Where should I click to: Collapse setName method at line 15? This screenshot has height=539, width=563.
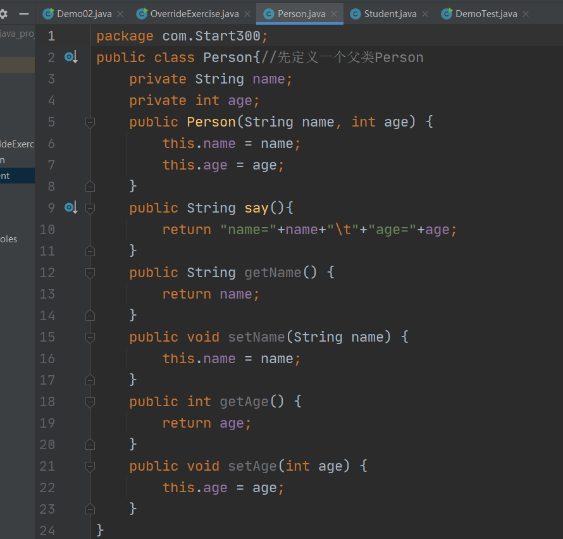tap(90, 338)
